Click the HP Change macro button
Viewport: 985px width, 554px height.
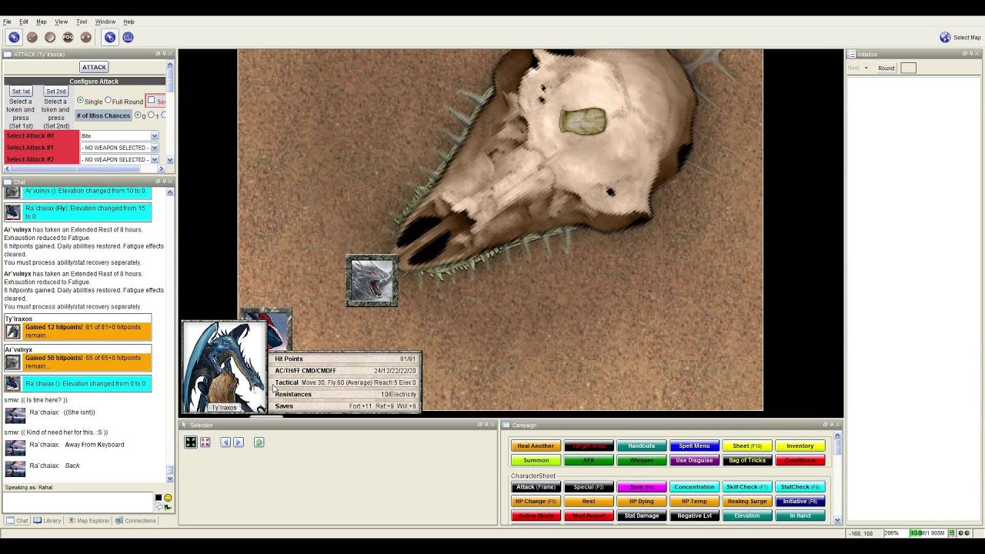click(x=536, y=502)
